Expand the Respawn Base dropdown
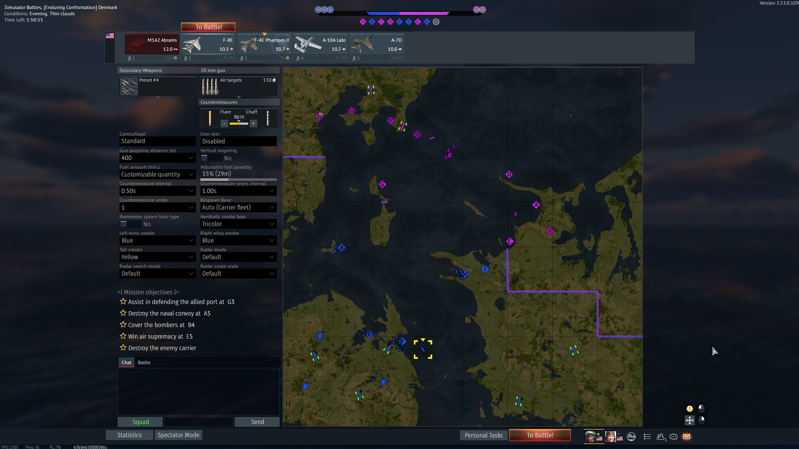The height and width of the screenshot is (449, 799). tap(238, 207)
